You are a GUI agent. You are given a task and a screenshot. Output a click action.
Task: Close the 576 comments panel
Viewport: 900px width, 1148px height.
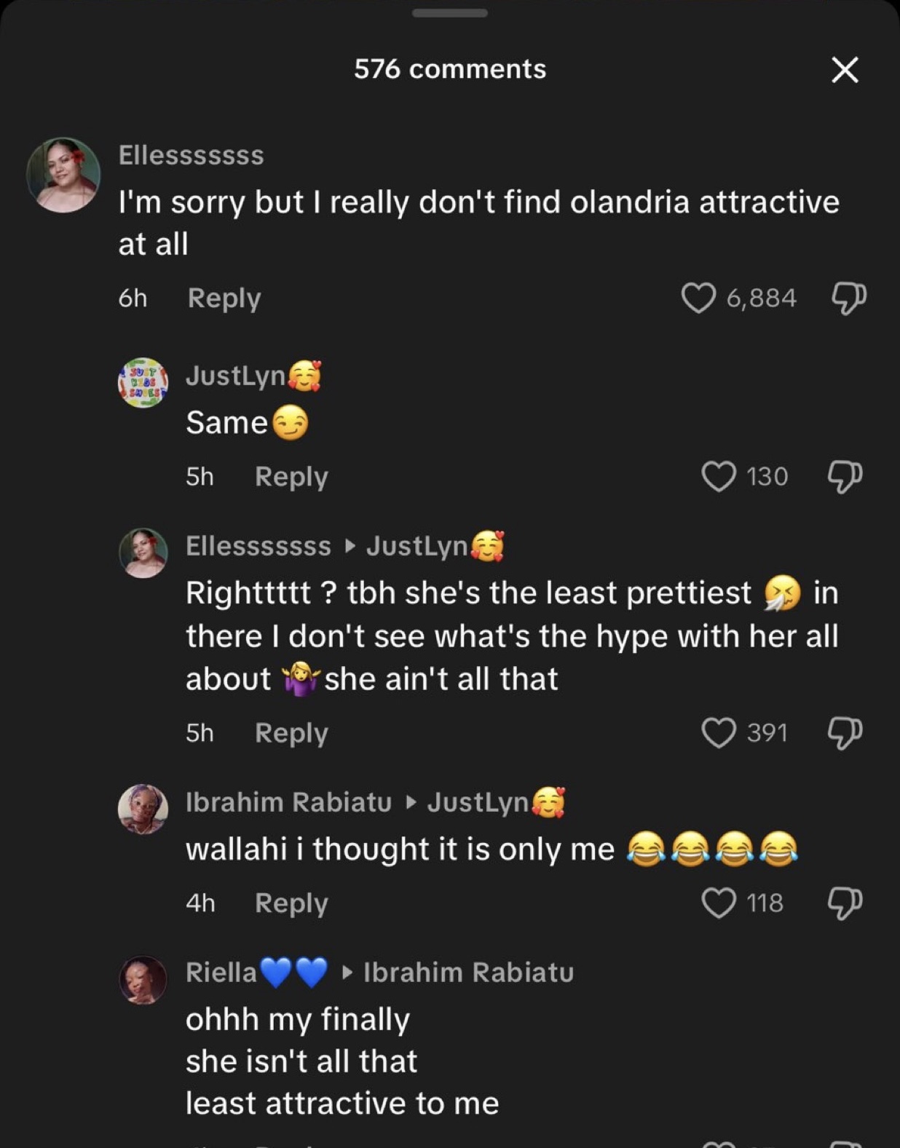(x=845, y=70)
